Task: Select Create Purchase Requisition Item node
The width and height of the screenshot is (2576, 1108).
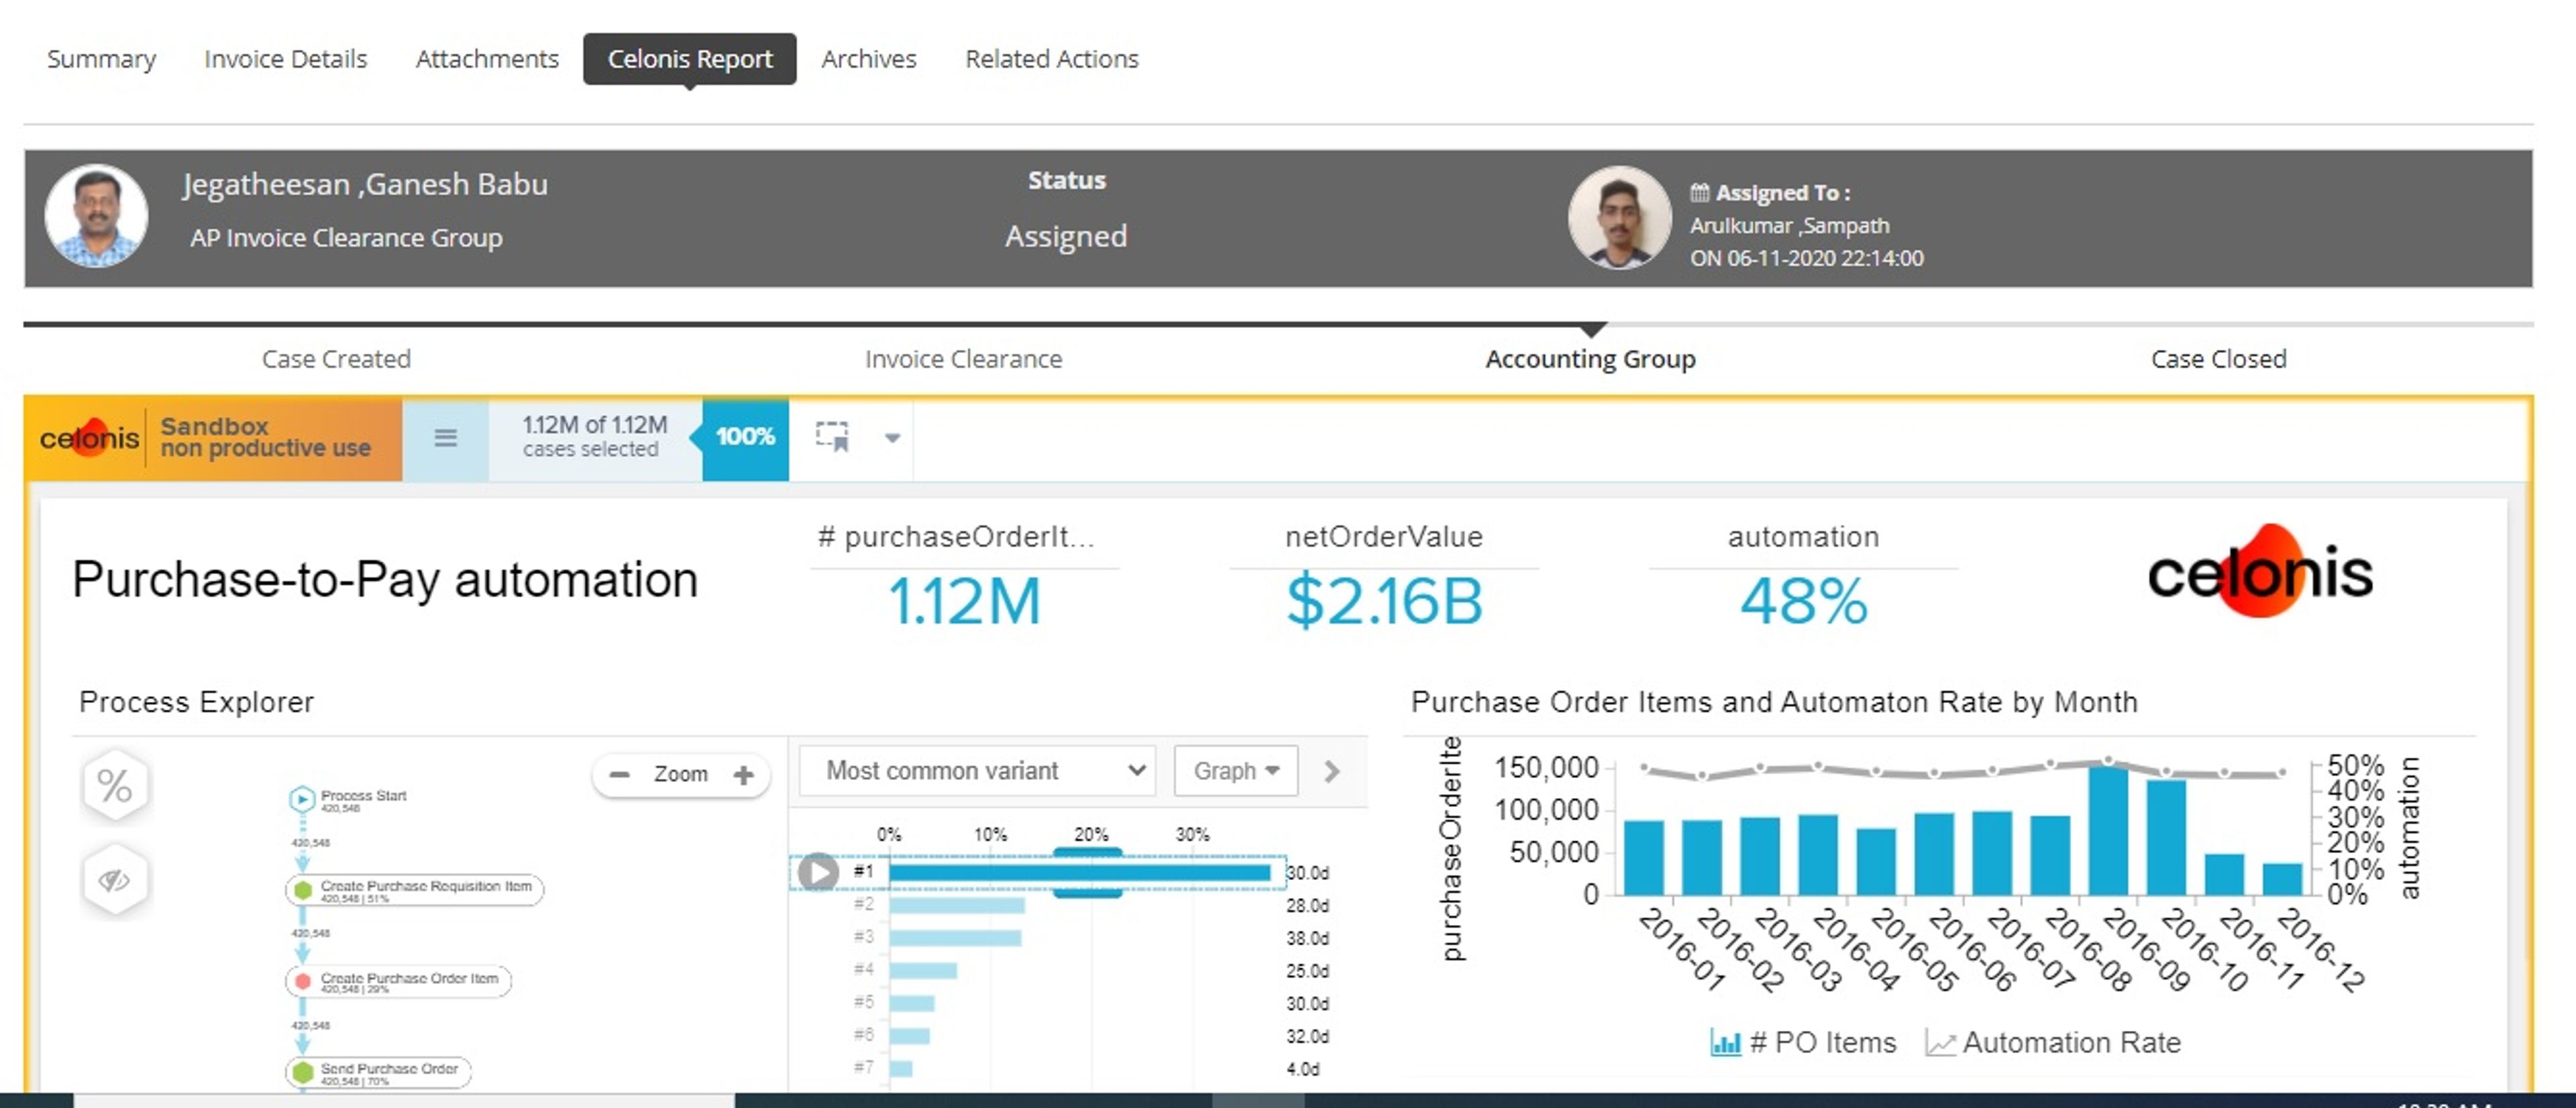Action: (x=414, y=890)
